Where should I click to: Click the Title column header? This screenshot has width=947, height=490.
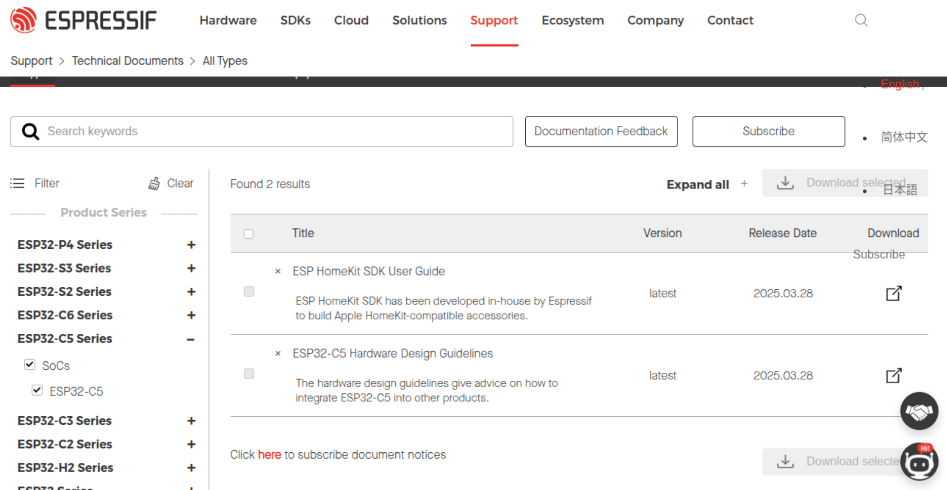tap(303, 233)
